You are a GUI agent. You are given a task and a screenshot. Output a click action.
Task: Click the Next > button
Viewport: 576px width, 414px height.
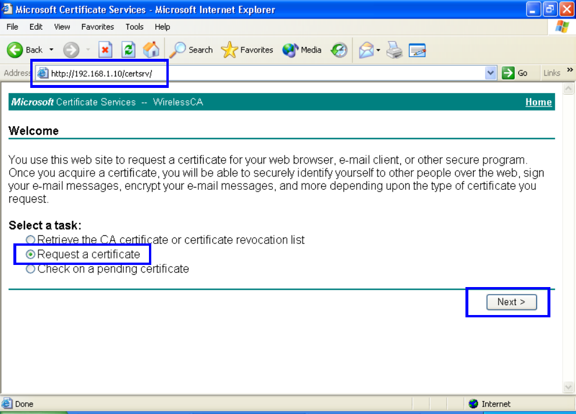point(511,302)
